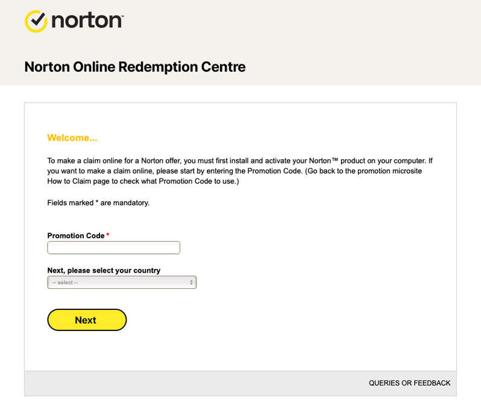481x410 pixels.
Task: Click the 'Fields marked * are mandatory' note
Action: point(98,203)
